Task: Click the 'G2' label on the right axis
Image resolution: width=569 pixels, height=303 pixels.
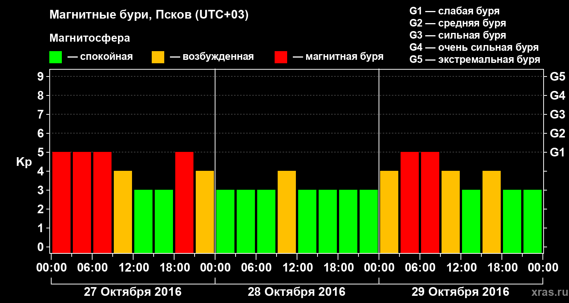Action: click(x=557, y=133)
